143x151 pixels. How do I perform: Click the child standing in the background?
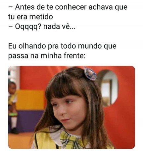point(12,107)
